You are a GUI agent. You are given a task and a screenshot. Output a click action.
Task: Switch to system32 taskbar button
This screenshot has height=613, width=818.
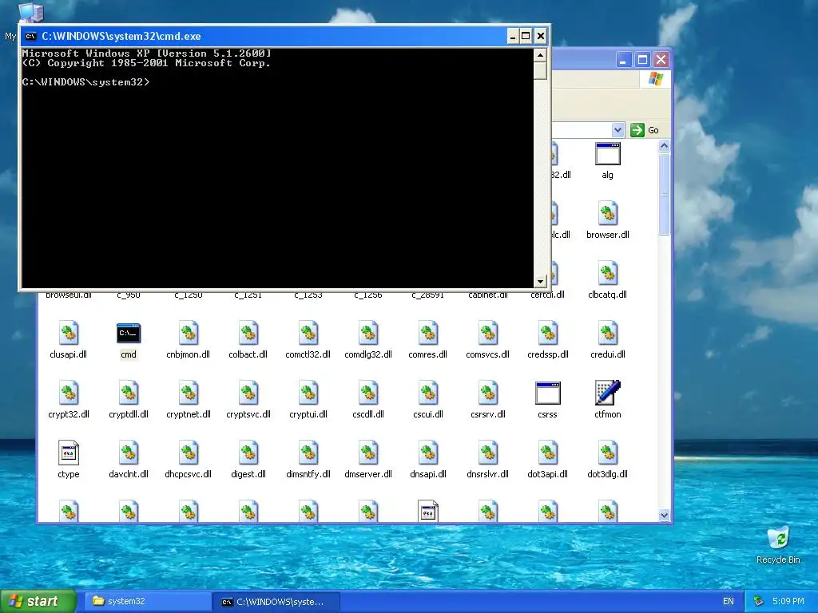coord(148,602)
